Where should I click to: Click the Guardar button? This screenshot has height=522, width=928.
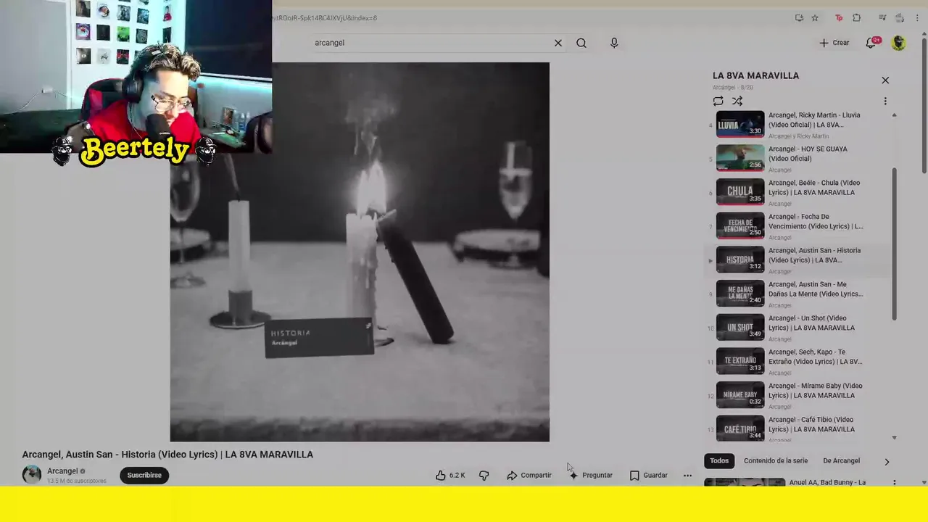pyautogui.click(x=648, y=476)
